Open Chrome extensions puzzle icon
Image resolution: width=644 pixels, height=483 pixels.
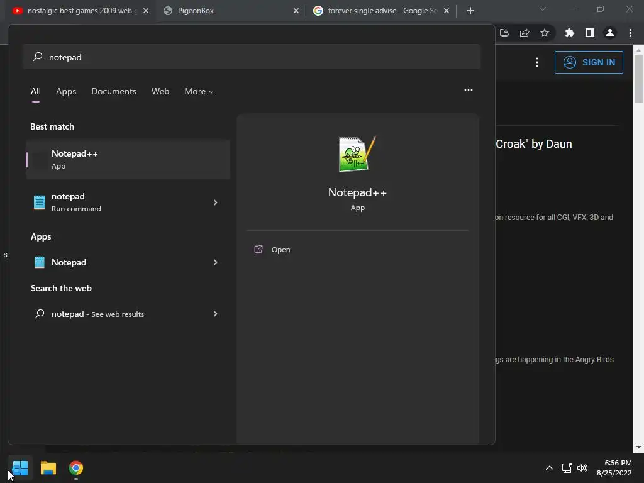[x=570, y=33]
